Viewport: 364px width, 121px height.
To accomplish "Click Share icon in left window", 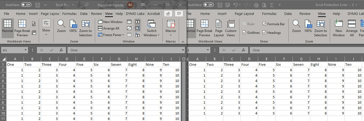I will tap(168, 14).
